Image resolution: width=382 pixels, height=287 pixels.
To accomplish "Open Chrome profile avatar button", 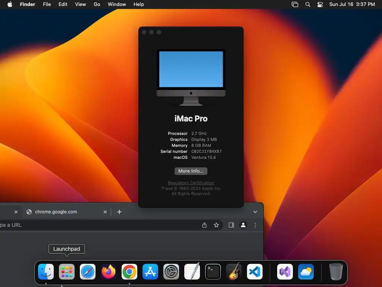I will (243, 225).
